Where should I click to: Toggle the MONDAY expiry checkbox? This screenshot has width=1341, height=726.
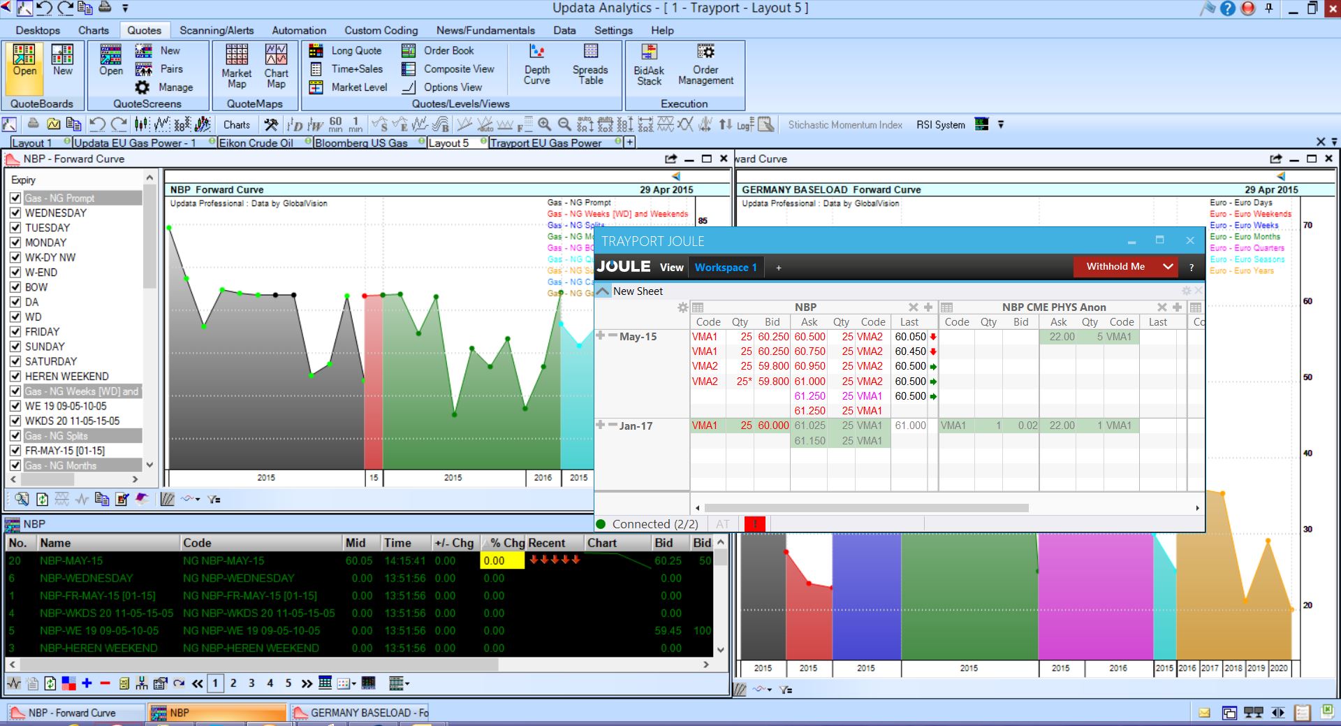pyautogui.click(x=15, y=242)
